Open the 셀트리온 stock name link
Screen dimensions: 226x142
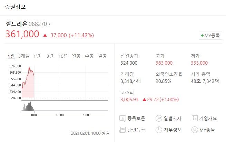click(17, 24)
